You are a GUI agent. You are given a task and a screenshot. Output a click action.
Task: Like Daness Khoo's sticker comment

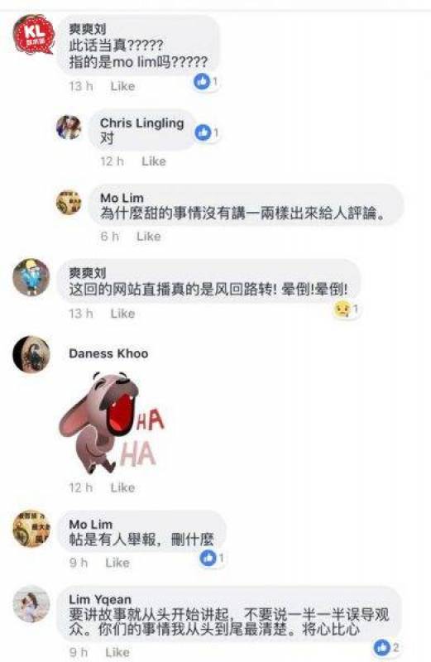pos(122,487)
